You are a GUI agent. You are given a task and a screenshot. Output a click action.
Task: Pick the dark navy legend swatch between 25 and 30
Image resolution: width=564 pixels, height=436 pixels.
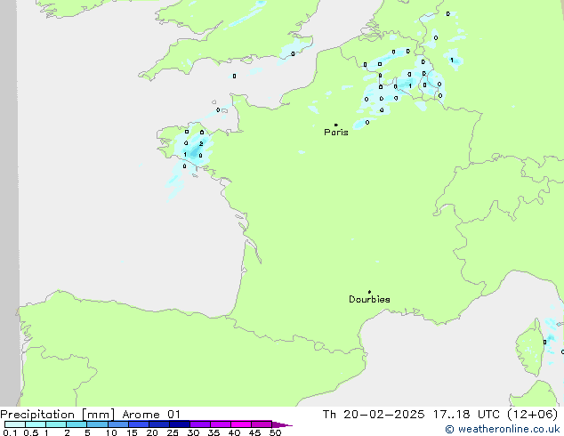(x=180, y=424)
